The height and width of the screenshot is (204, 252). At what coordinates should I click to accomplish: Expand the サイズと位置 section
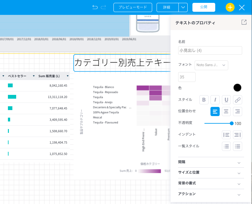[x=211, y=173]
